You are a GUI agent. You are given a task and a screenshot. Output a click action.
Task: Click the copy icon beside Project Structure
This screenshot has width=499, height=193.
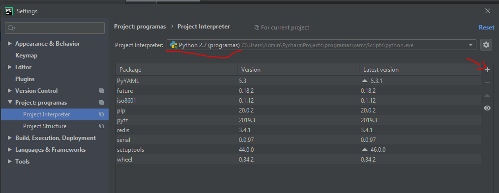(101, 126)
